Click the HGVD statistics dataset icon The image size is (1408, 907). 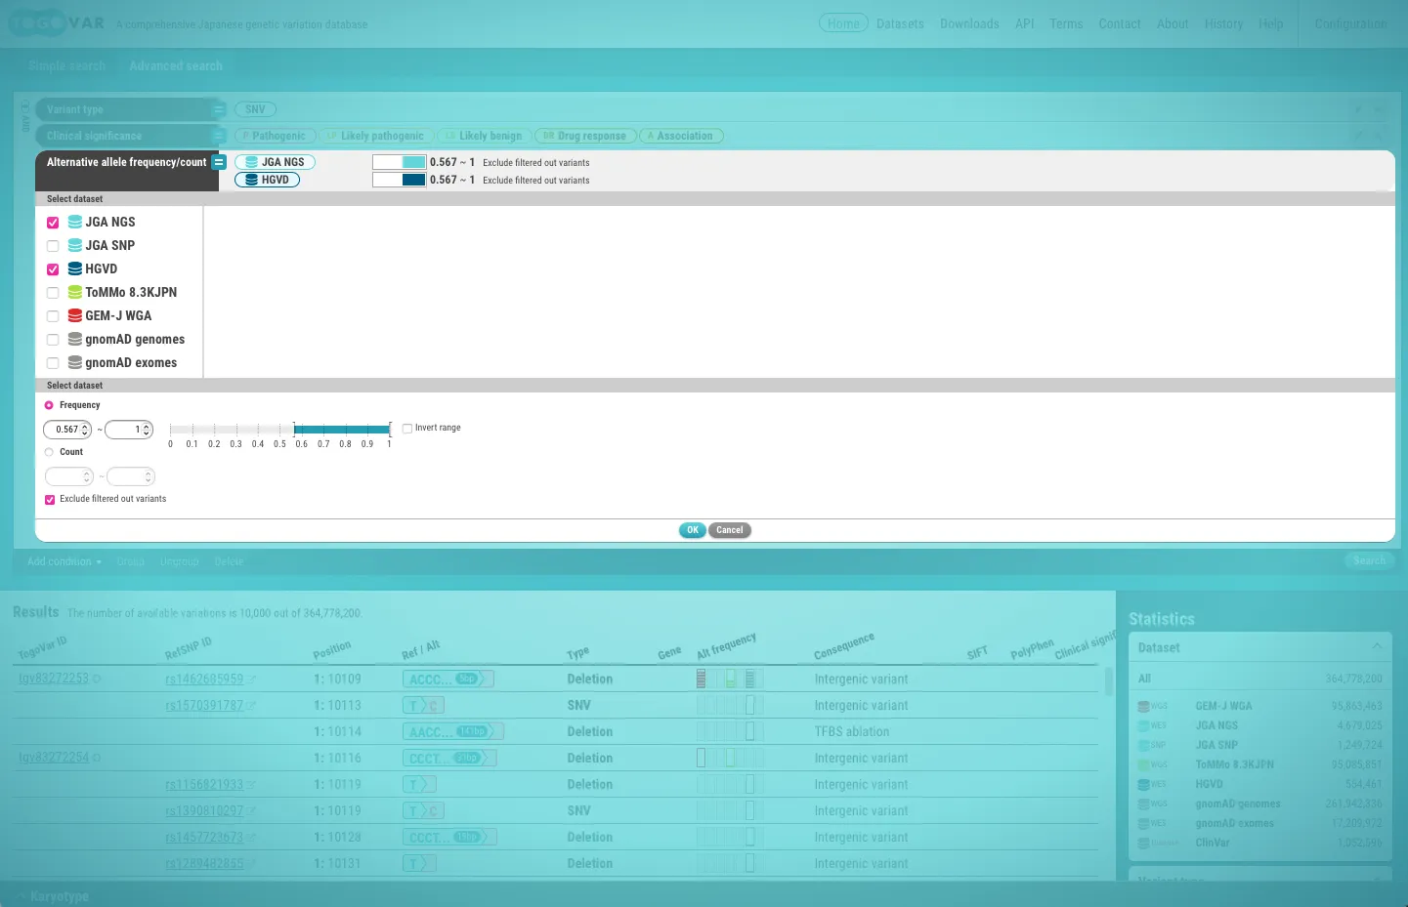[1144, 784]
